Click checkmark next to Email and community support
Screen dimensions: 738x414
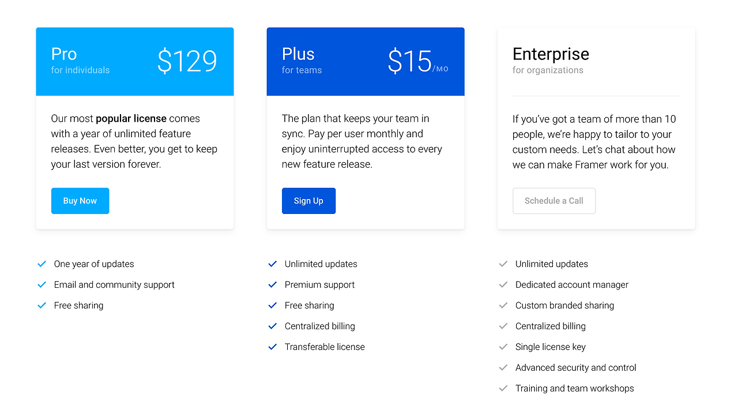42,285
